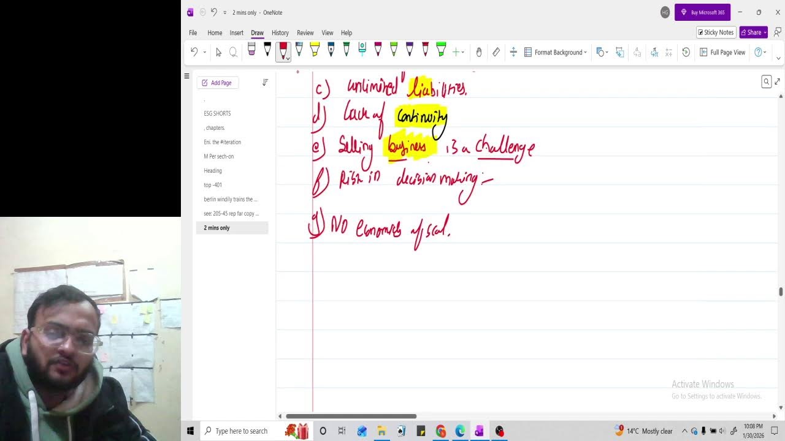Viewport: 785px width, 441px height.
Task: Click the green plus Add Pen button
Action: pos(456,52)
